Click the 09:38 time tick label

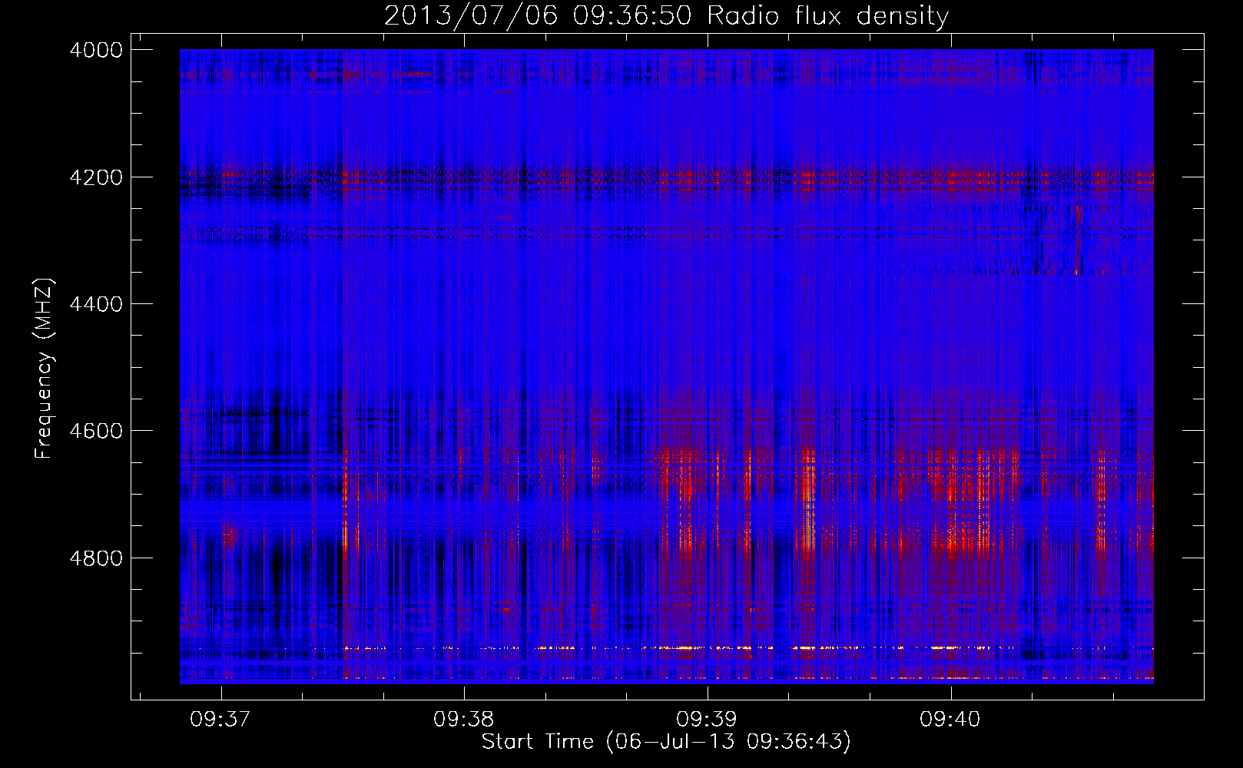(x=464, y=720)
